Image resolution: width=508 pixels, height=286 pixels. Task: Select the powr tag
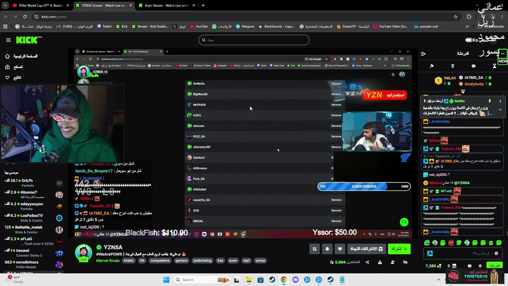tap(233, 261)
